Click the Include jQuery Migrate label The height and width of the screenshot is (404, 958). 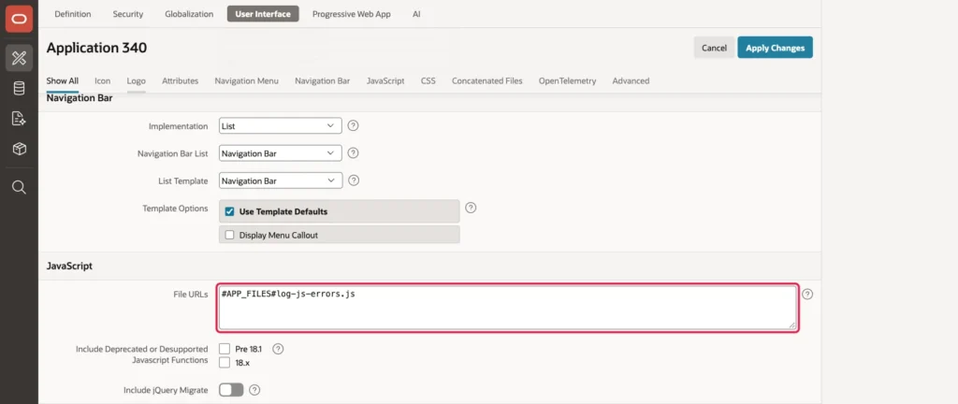pos(166,390)
